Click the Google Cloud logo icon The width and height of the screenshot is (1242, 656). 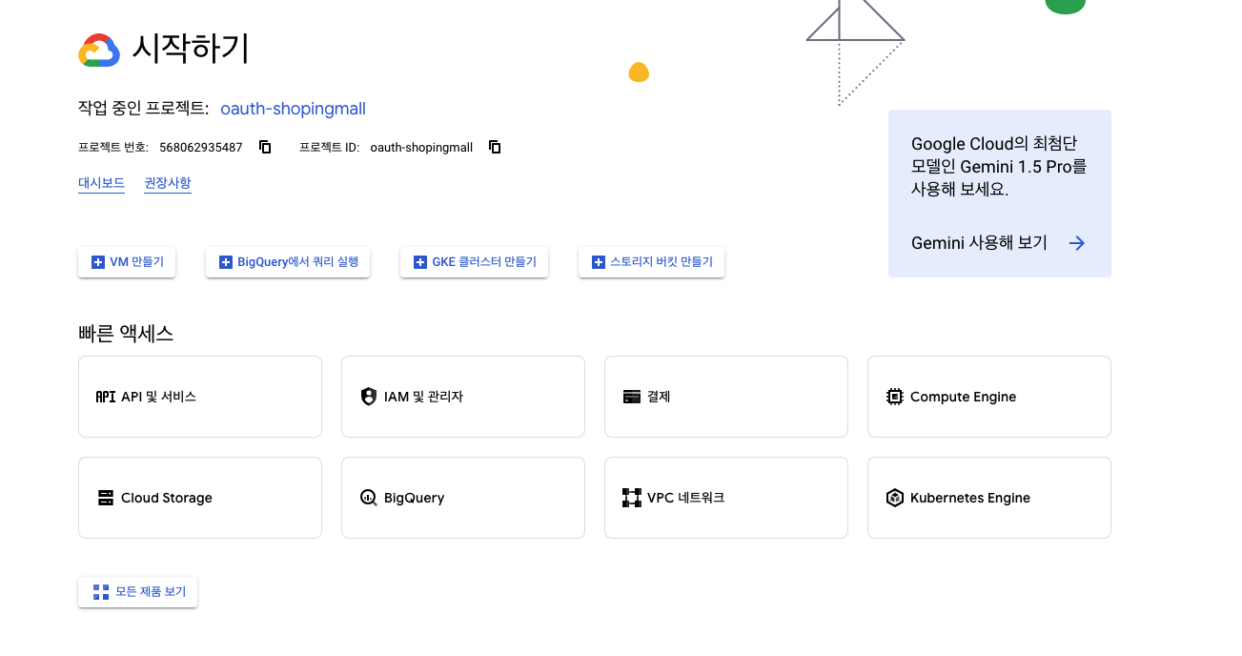[x=99, y=51]
